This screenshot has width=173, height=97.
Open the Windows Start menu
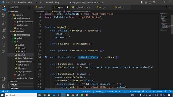click(2, 95)
